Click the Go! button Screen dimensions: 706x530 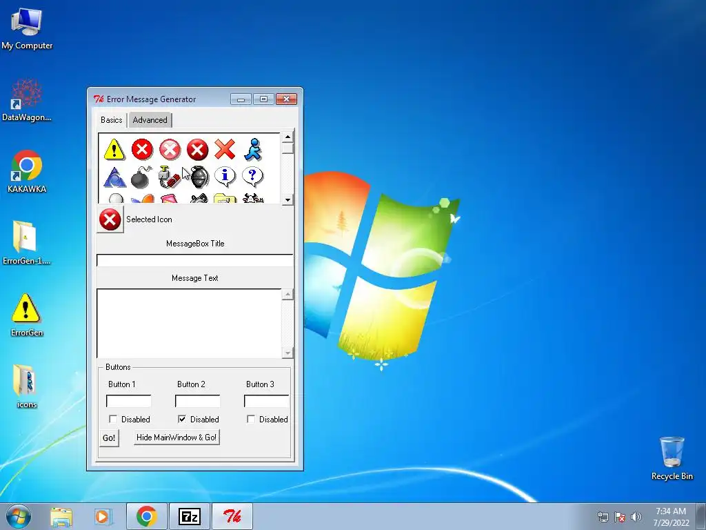pyautogui.click(x=109, y=438)
